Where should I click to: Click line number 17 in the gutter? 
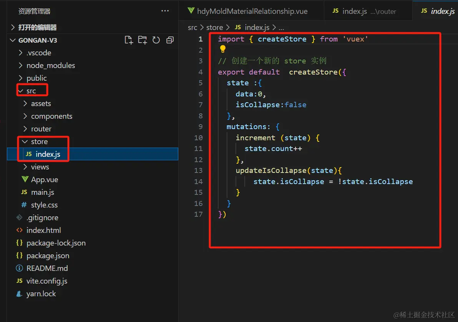point(198,214)
